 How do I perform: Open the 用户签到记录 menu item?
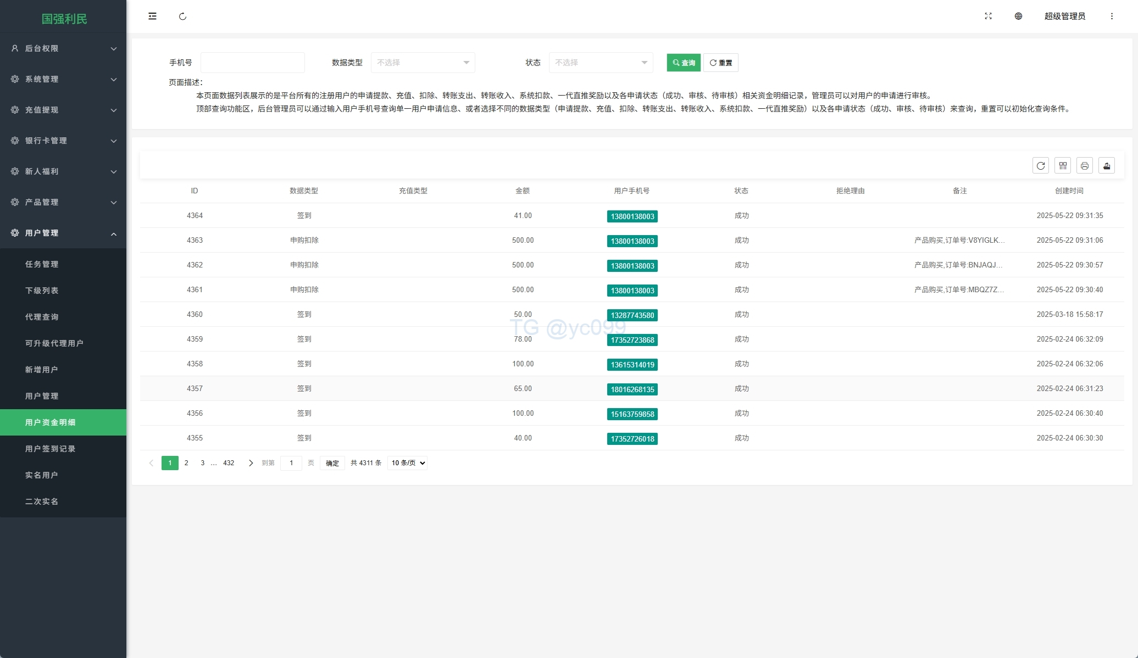coord(51,449)
